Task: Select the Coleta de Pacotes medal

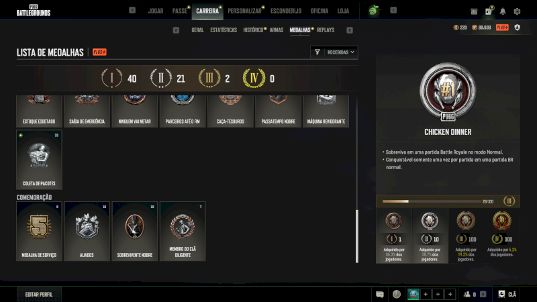Action: (39, 160)
